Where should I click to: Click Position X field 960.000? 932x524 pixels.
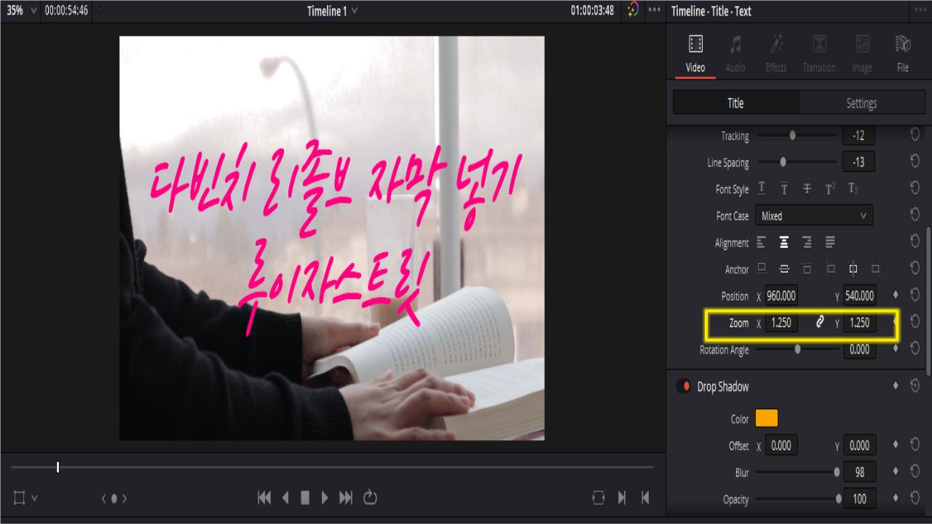tap(781, 296)
